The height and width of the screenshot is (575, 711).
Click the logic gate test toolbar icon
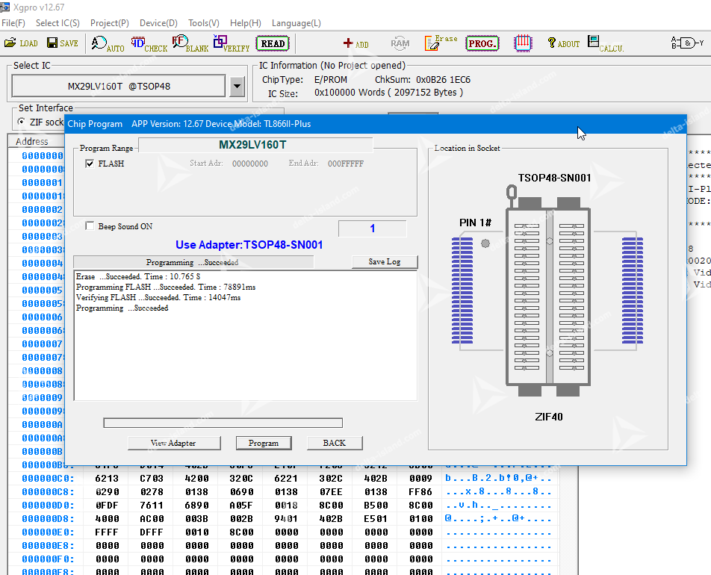pos(687,43)
